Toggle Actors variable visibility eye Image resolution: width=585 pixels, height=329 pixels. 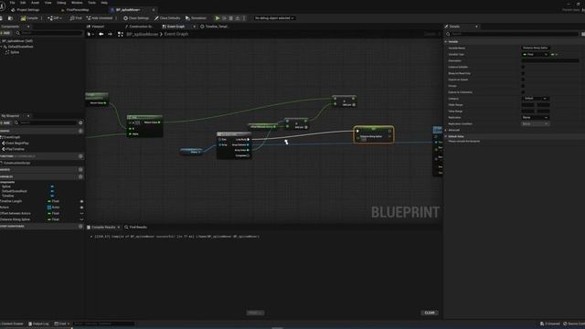point(81,207)
